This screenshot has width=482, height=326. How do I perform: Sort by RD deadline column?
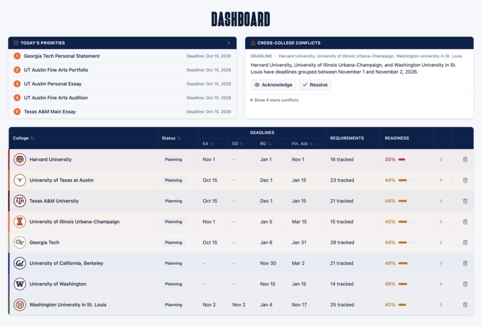point(266,144)
